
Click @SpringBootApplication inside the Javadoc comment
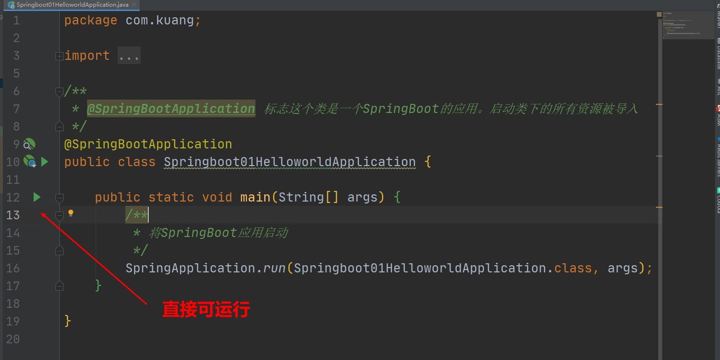171,109
